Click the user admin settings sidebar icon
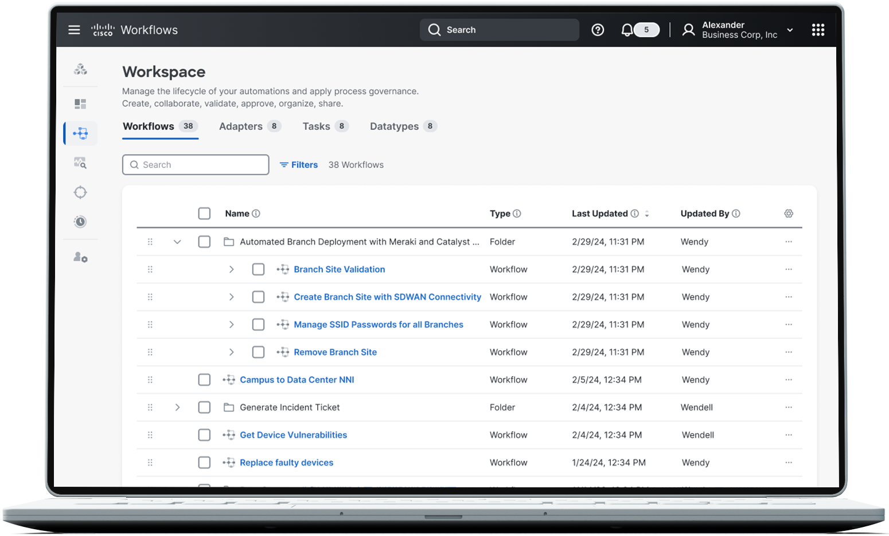 point(80,258)
